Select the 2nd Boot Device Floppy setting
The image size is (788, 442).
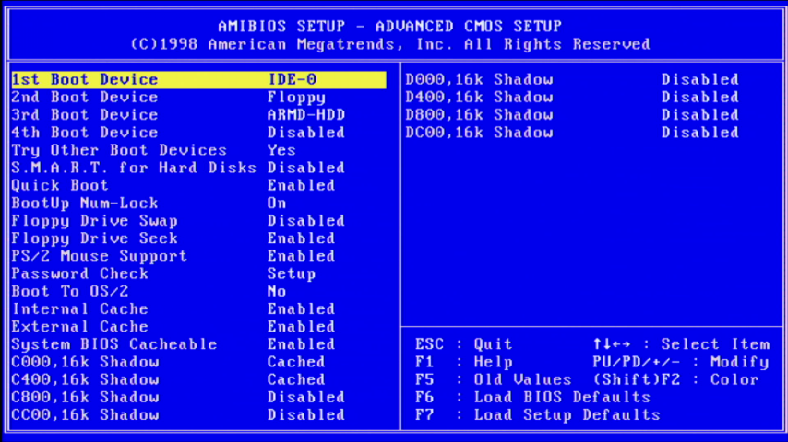coord(296,98)
